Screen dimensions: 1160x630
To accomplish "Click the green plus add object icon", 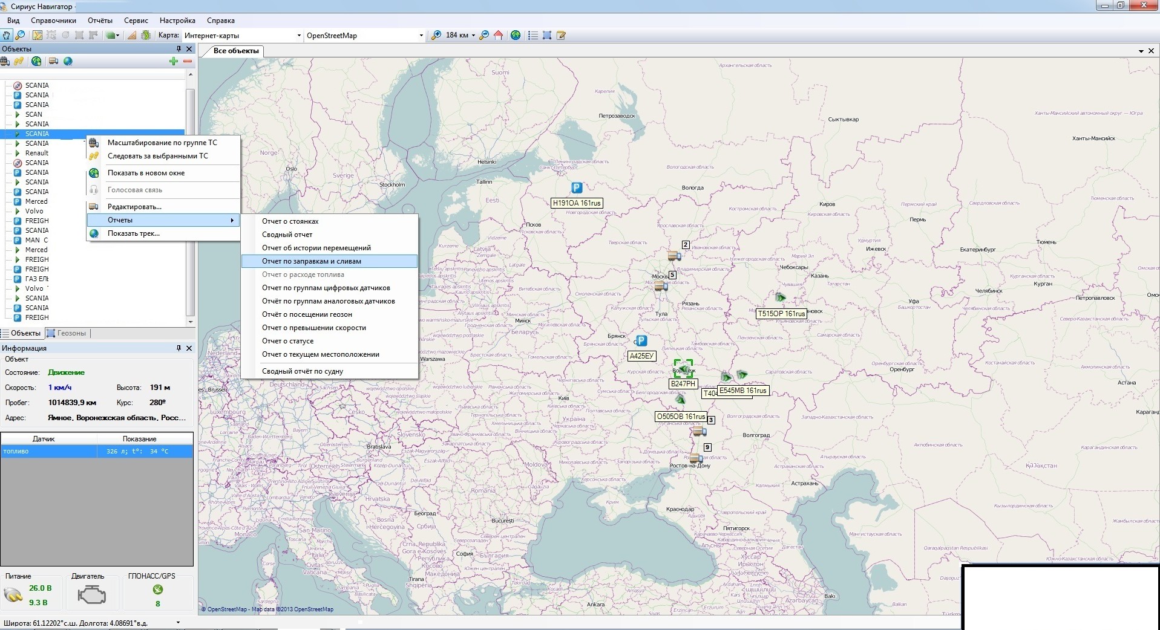I will pos(174,61).
